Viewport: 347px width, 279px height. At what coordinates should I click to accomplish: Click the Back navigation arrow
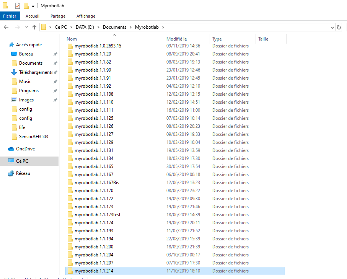pos(6,27)
